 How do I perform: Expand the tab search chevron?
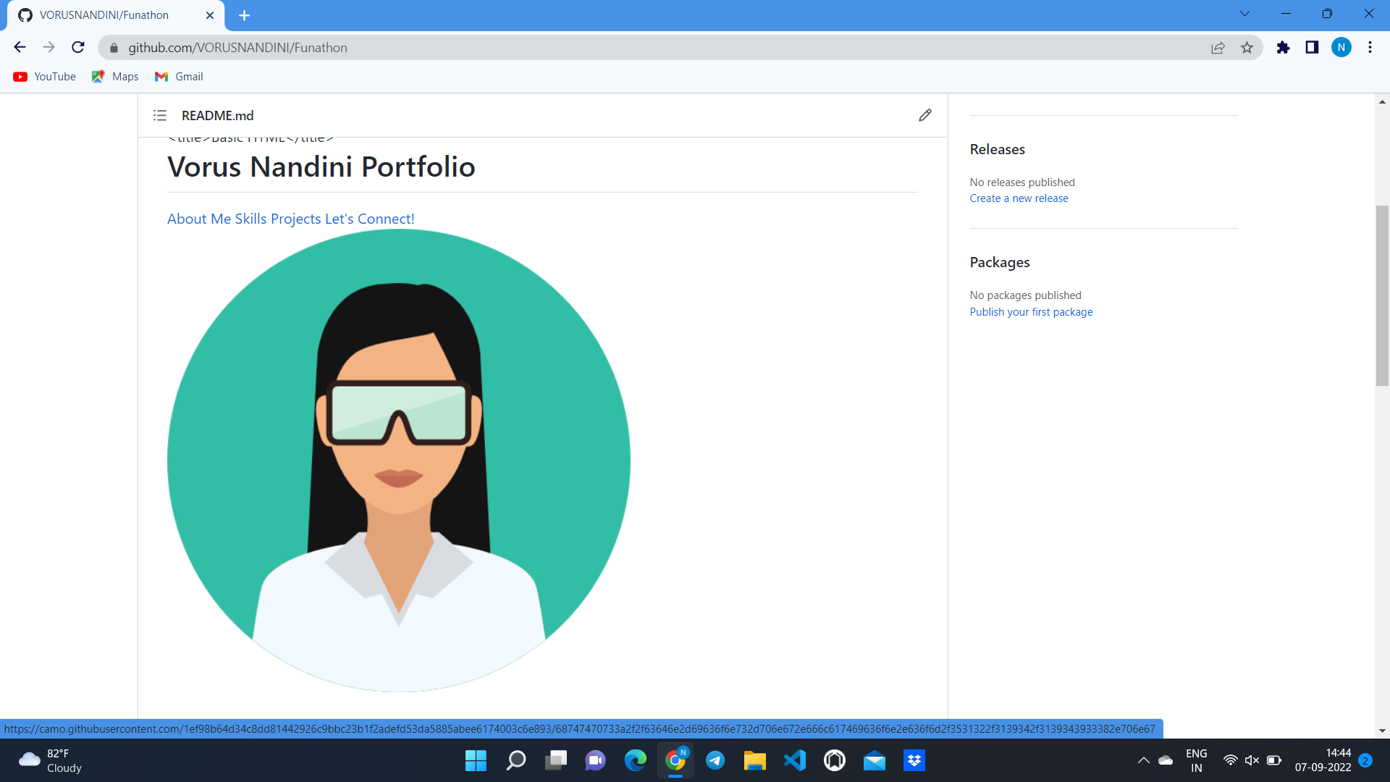point(1244,14)
